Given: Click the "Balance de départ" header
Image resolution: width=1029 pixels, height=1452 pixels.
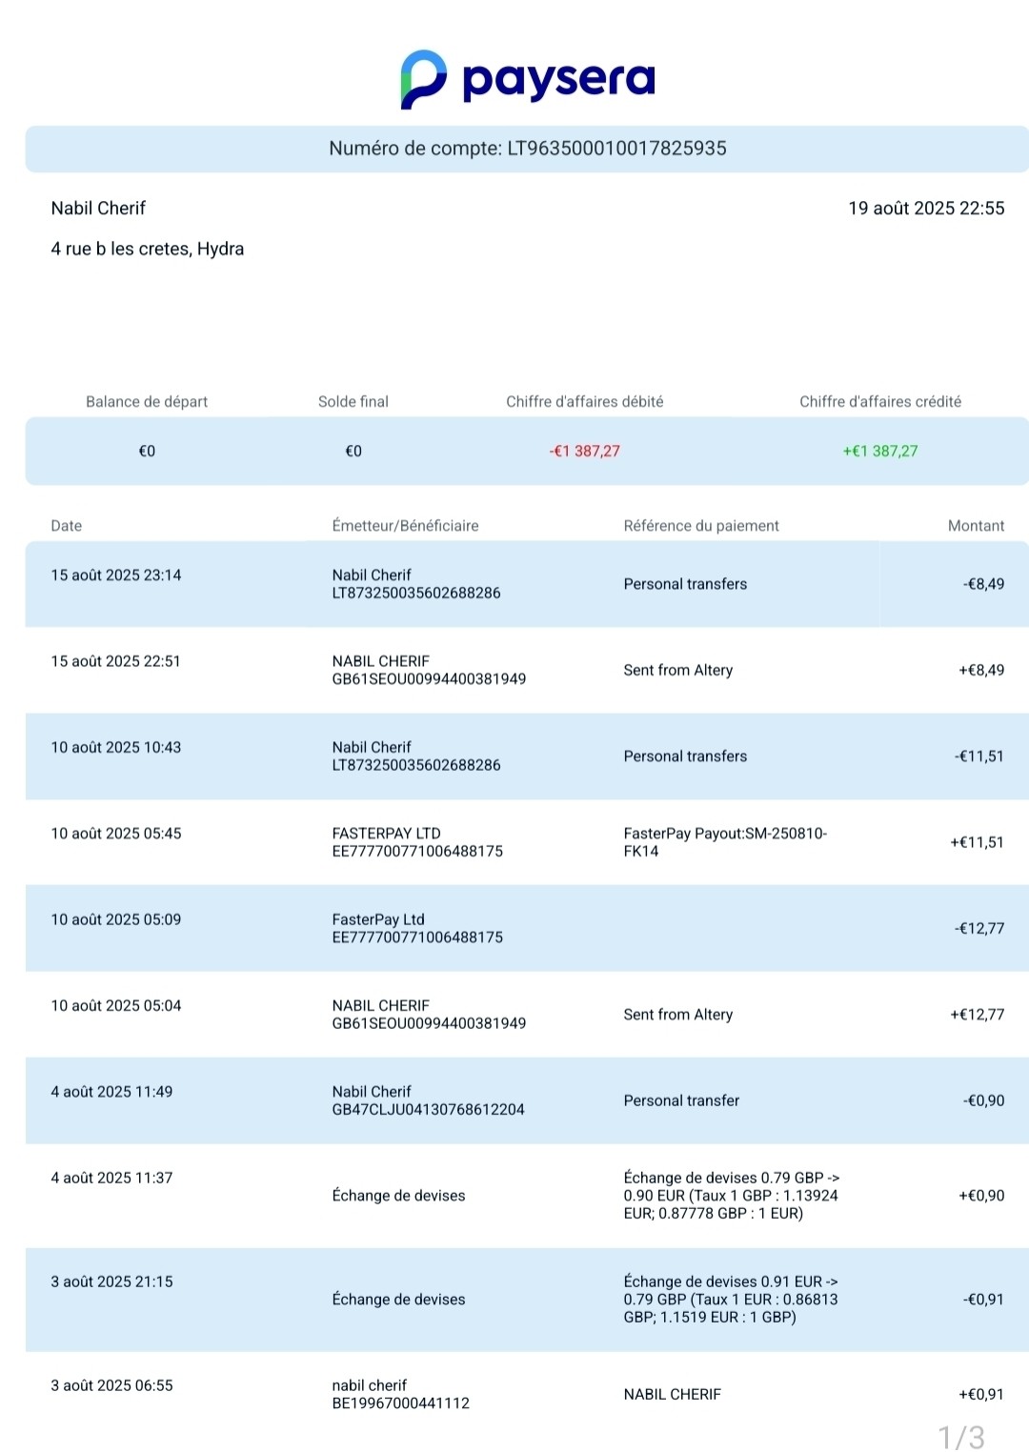Looking at the screenshot, I should (x=147, y=402).
